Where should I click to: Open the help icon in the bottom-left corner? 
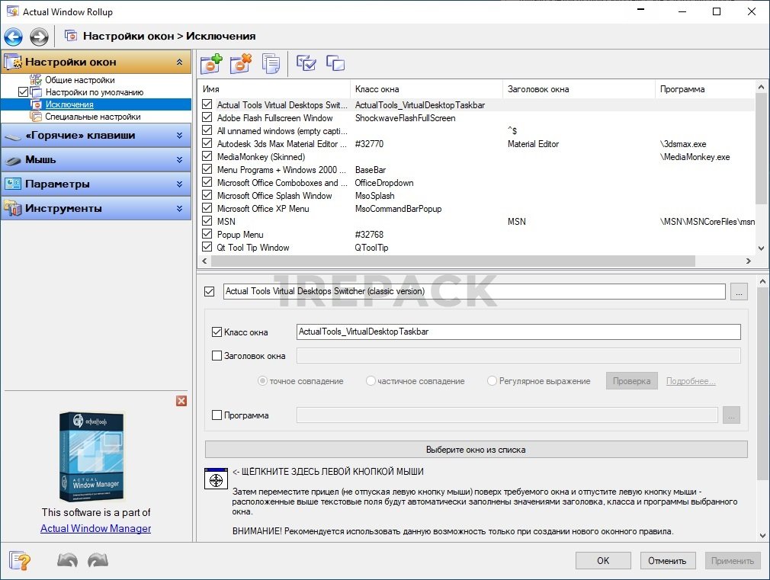point(20,561)
